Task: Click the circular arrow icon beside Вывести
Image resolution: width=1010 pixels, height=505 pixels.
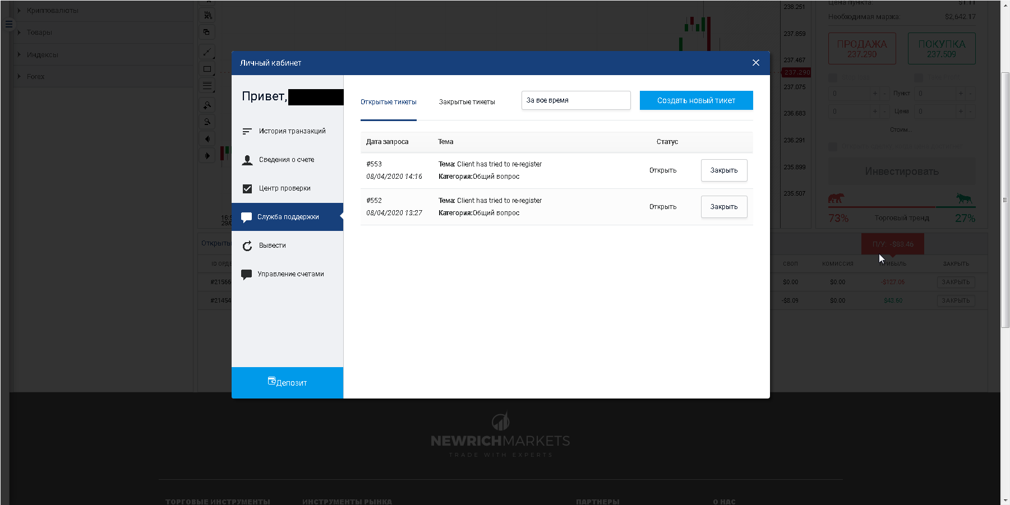Action: (247, 245)
